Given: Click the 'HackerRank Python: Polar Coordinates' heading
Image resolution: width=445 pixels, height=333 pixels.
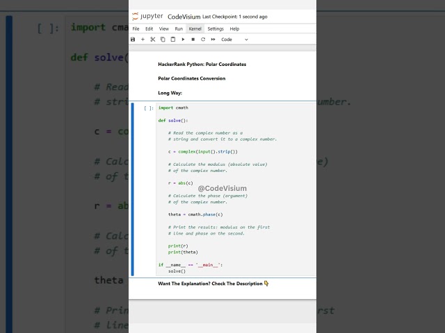Looking at the screenshot, I should 202,65.
